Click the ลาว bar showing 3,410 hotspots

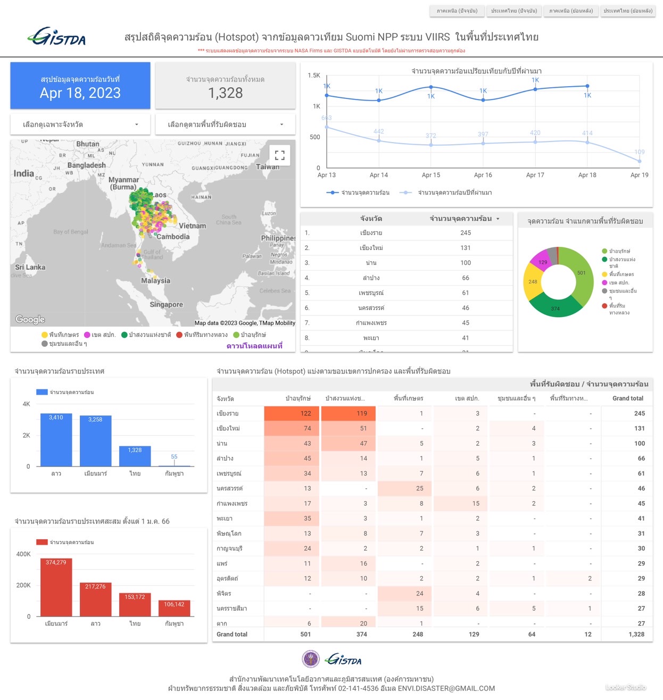click(56, 439)
